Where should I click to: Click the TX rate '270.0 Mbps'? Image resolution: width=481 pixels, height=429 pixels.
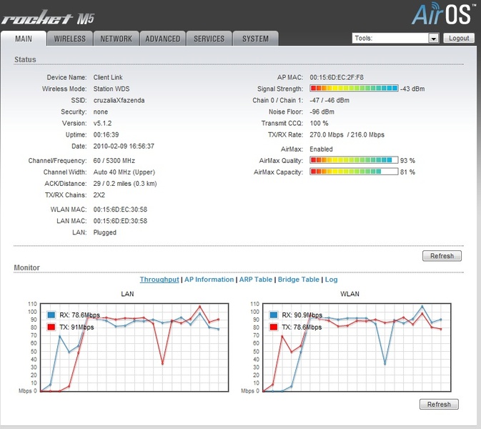[x=327, y=134]
